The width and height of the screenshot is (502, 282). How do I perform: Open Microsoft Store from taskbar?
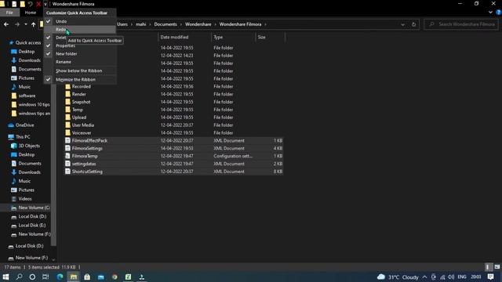(x=87, y=277)
